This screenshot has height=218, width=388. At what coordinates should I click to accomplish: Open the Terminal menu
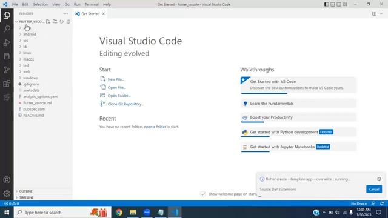pos(92,4)
